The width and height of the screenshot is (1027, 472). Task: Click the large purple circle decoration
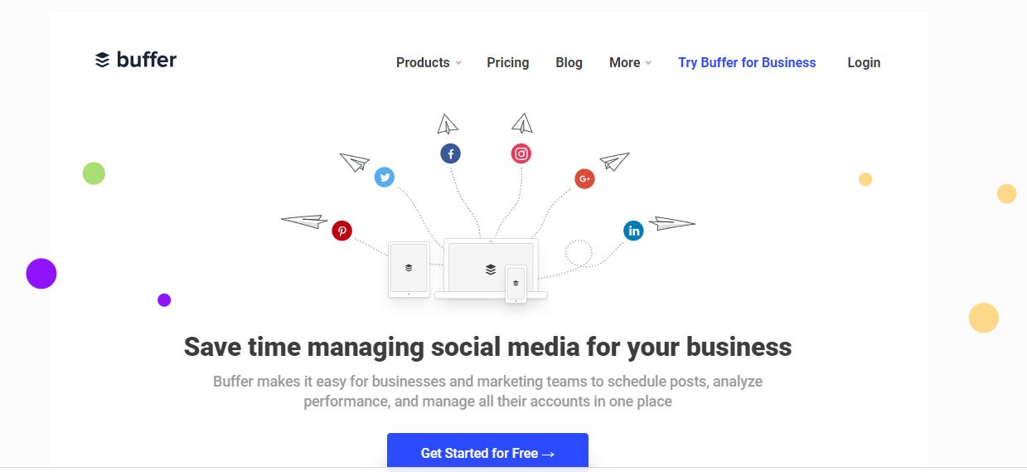(x=41, y=274)
